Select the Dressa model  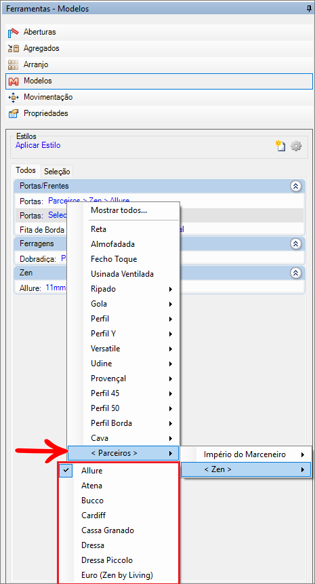119,545
